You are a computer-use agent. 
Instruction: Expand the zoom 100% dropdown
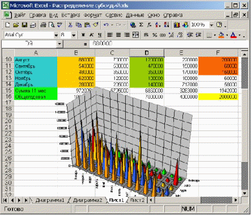point(211,25)
